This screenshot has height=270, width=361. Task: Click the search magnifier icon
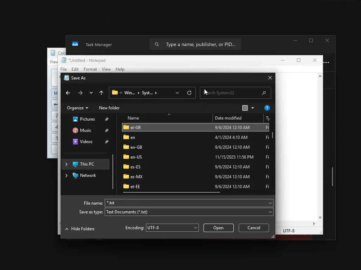(x=264, y=93)
